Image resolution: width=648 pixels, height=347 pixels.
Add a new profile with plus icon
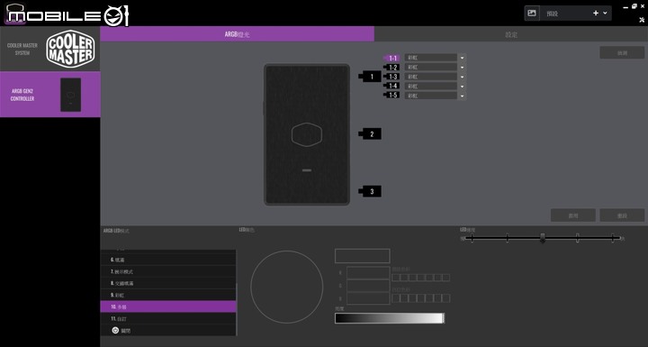pos(596,14)
